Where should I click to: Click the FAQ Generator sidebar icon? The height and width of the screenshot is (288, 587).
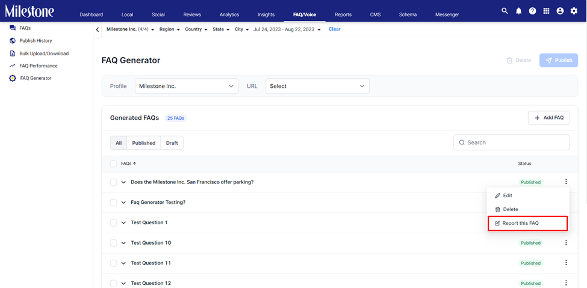(13, 79)
